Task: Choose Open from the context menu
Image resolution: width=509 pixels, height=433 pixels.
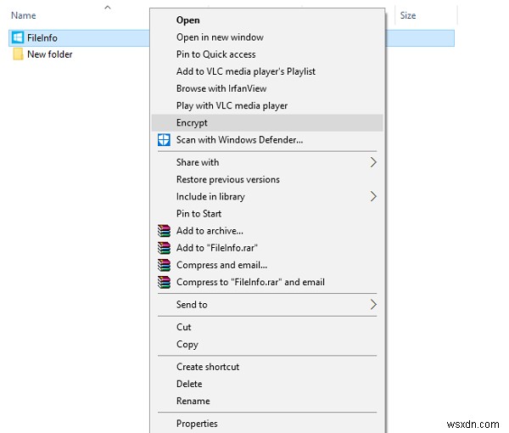Action: point(267,20)
